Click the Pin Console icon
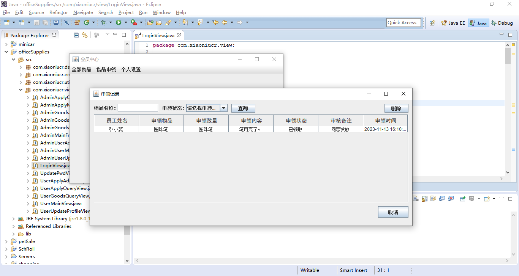 [x=463, y=198]
